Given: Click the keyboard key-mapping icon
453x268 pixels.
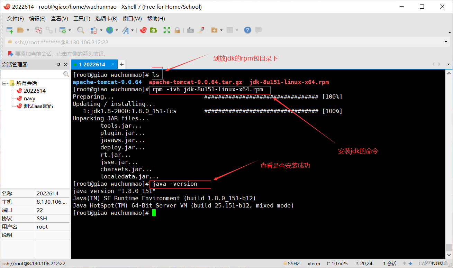Looking at the screenshot, I should (x=190, y=30).
